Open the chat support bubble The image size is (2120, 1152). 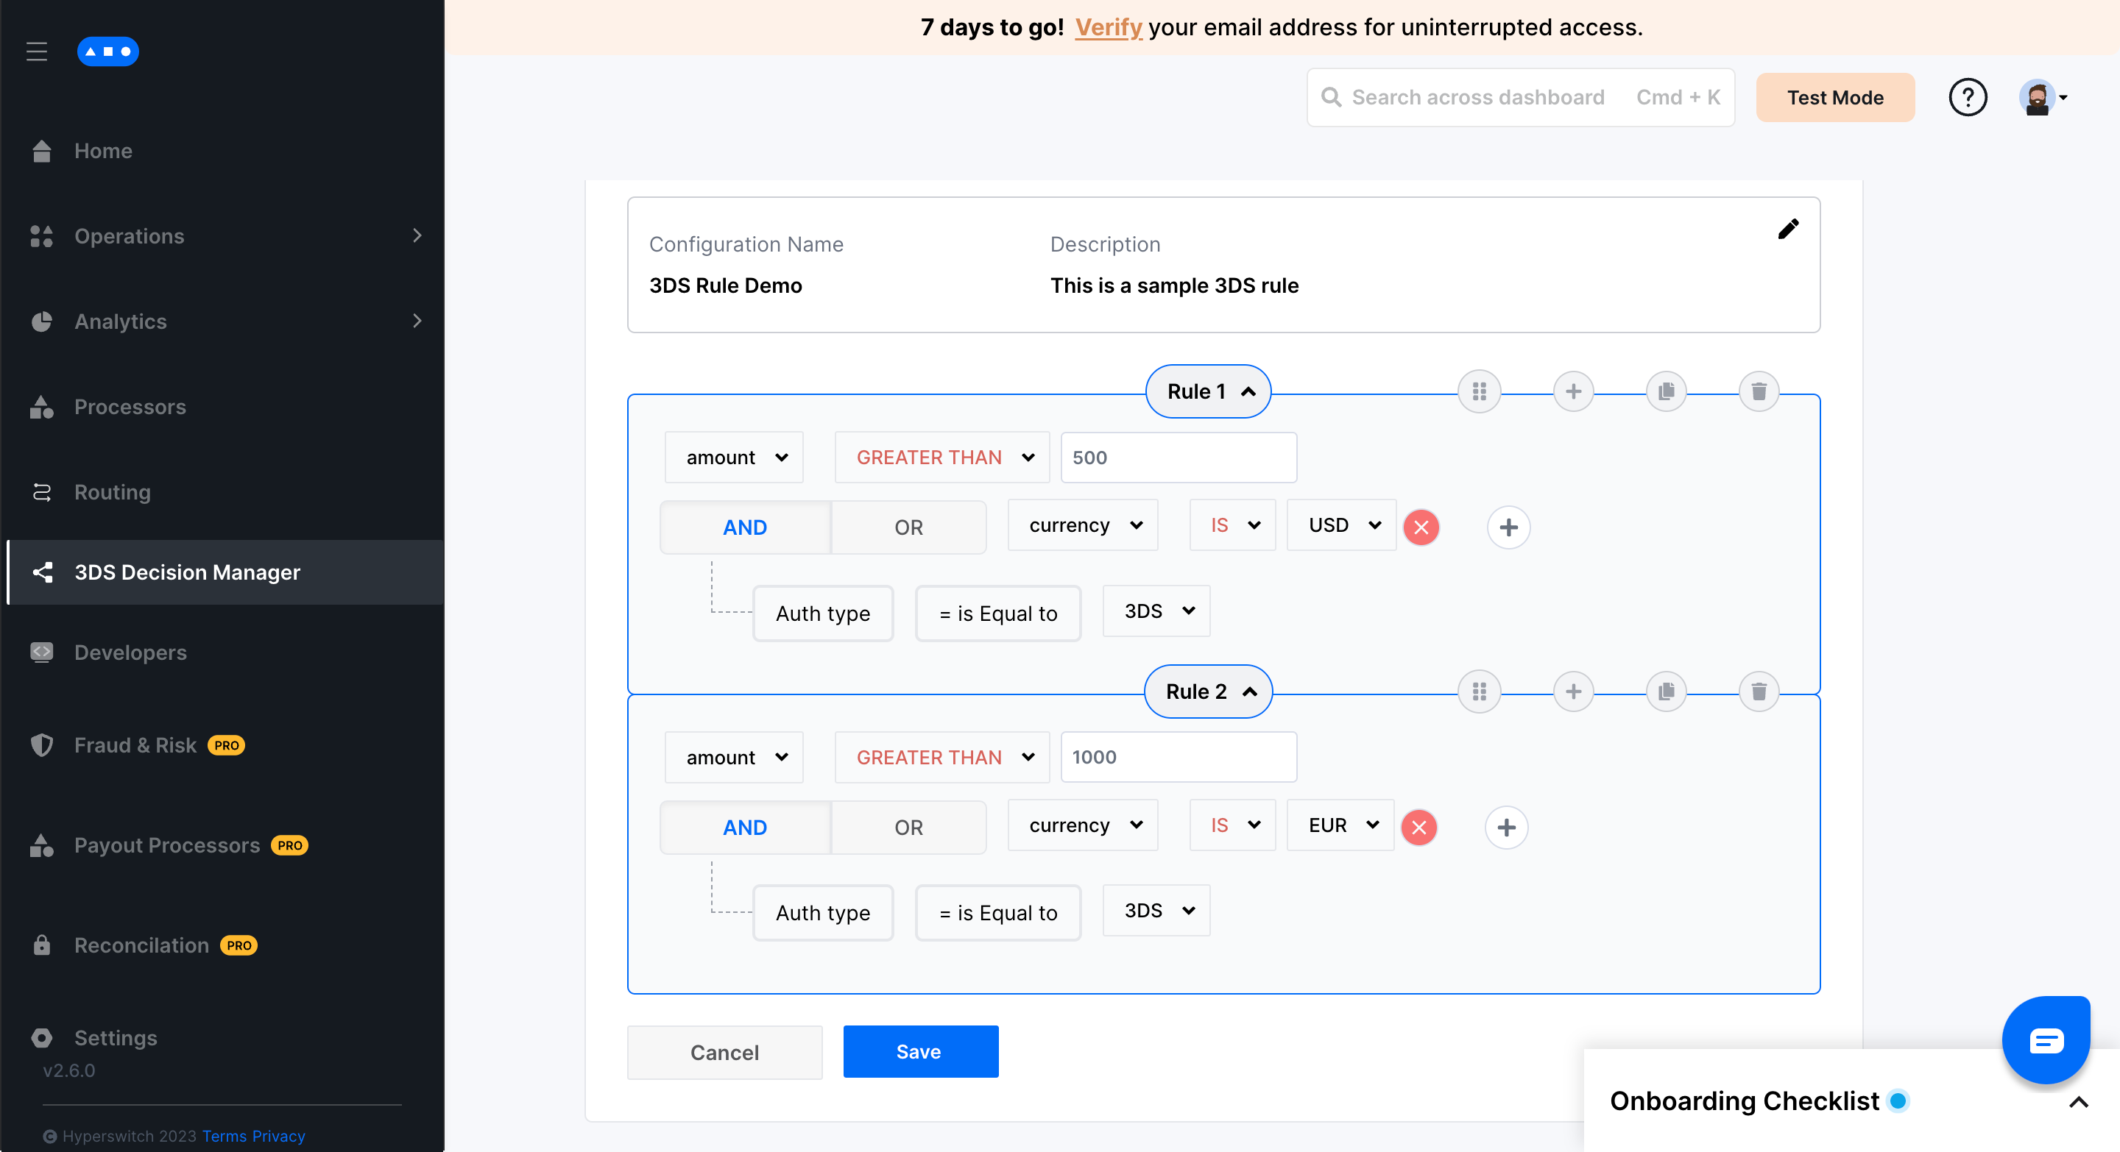click(2045, 1040)
